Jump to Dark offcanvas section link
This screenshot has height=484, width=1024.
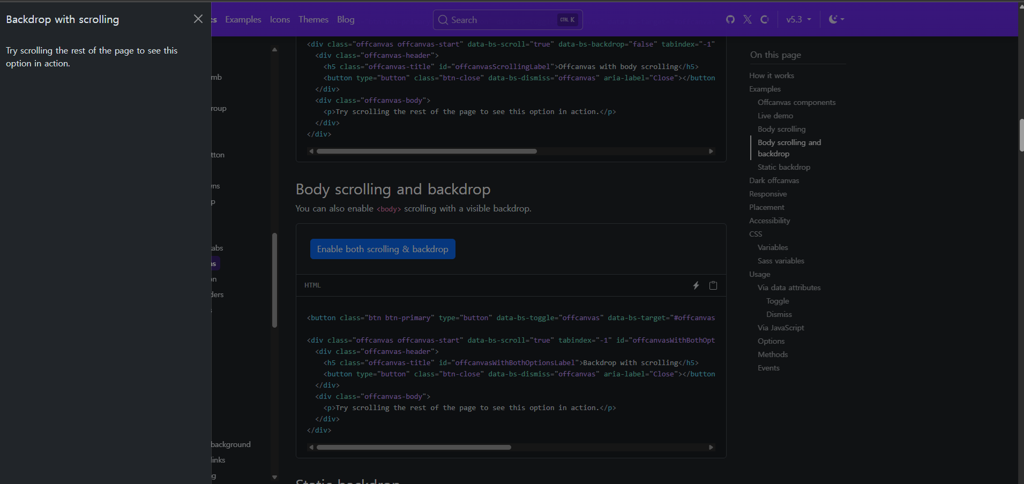[774, 180]
